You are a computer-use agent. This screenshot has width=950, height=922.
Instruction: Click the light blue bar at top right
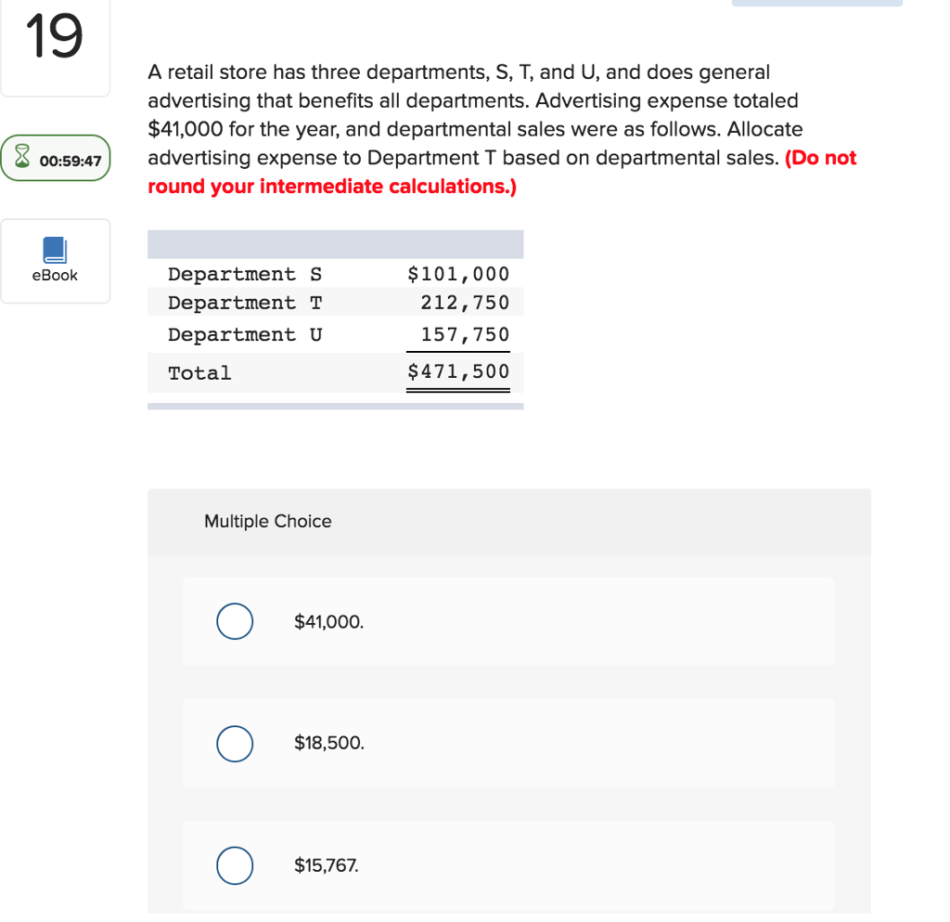click(x=816, y=3)
